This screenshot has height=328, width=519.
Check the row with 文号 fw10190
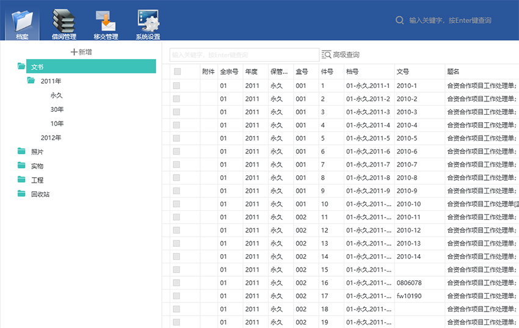tap(176, 296)
